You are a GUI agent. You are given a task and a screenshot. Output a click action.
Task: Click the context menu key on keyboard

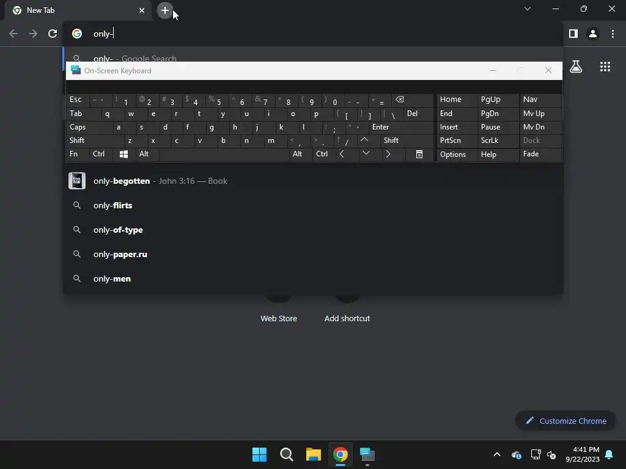(419, 155)
